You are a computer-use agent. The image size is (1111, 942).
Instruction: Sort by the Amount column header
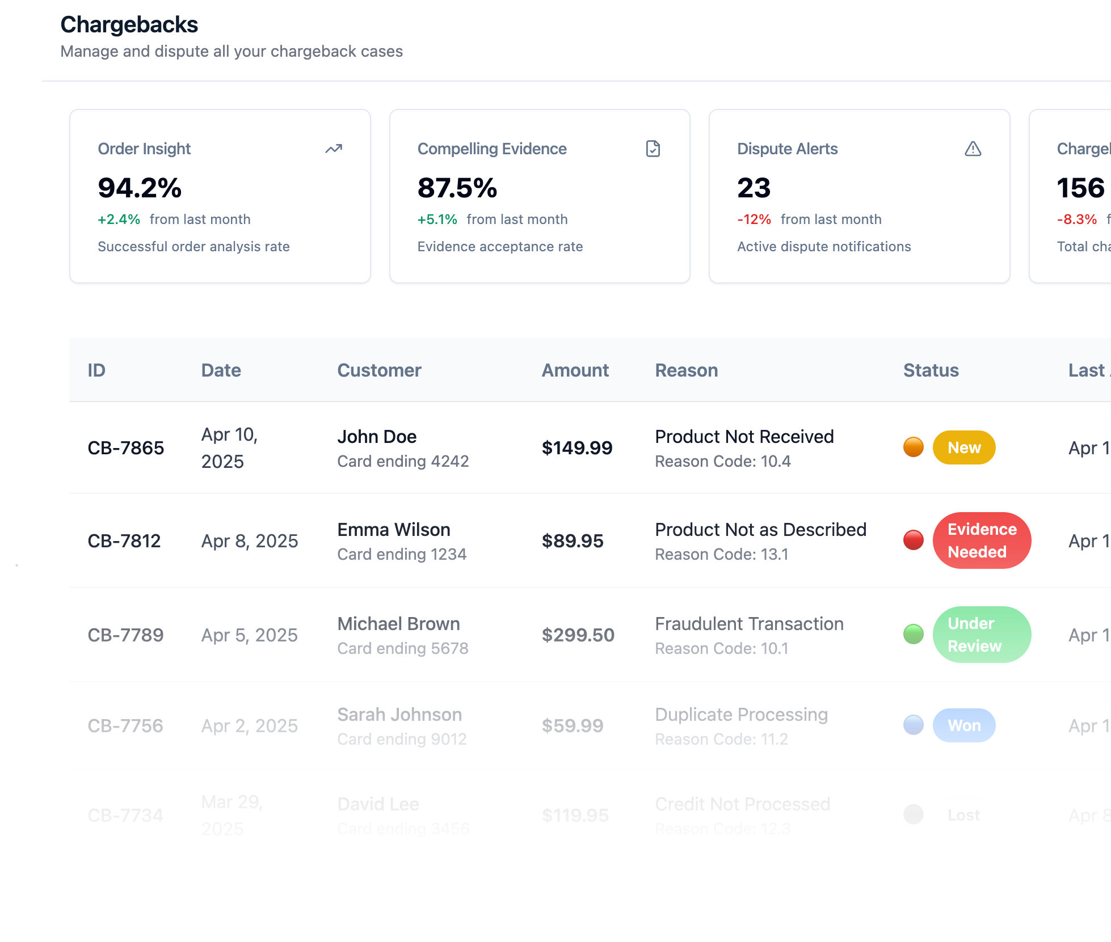[575, 370]
